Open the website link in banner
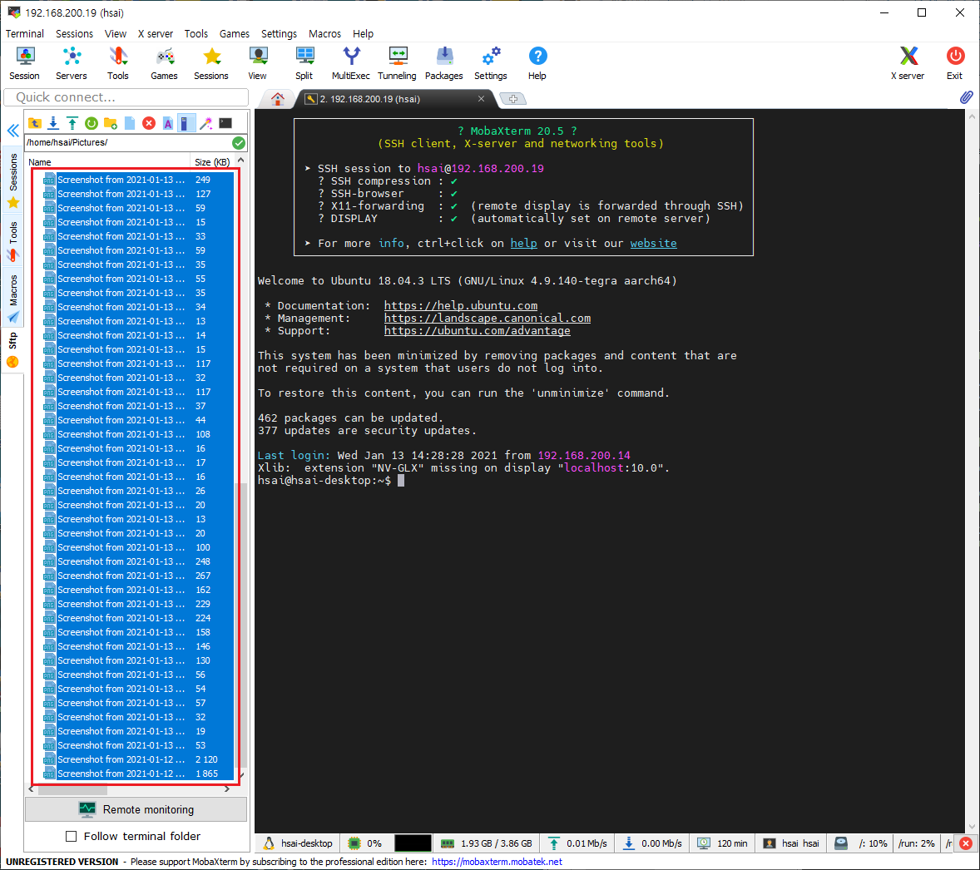The height and width of the screenshot is (870, 980). point(653,243)
